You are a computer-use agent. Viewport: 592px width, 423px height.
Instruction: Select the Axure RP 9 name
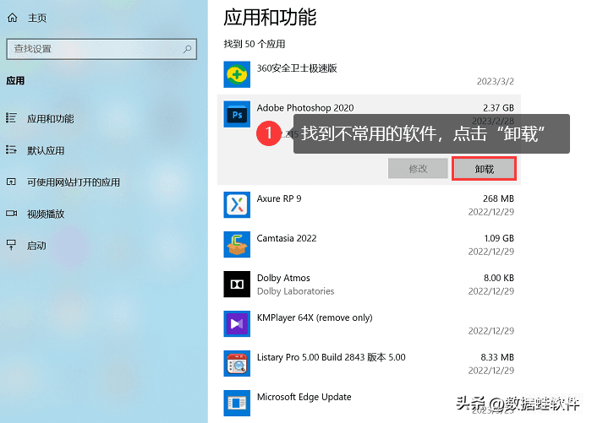coord(279,198)
